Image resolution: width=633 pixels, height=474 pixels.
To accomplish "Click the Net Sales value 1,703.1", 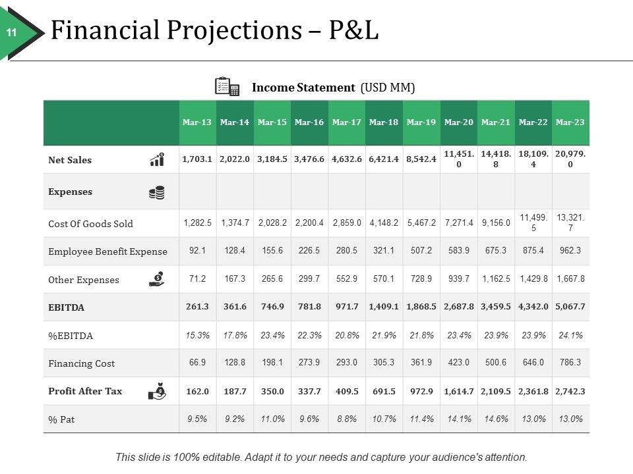I will [x=197, y=160].
